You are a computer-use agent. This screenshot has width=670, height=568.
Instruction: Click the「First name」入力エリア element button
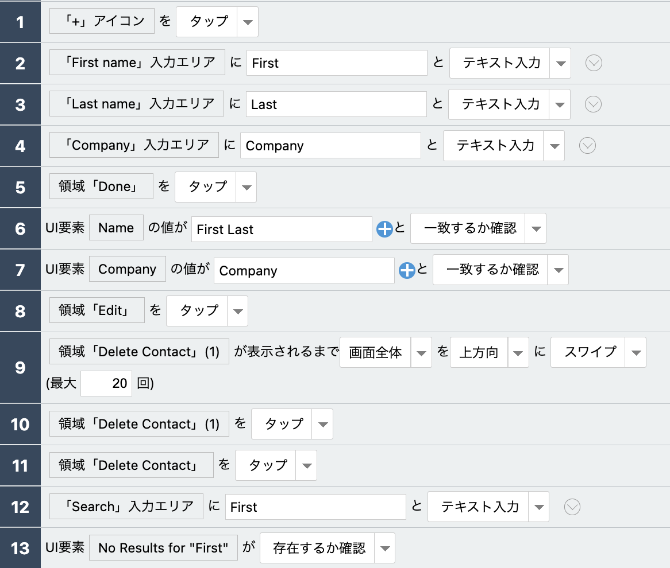point(137,63)
